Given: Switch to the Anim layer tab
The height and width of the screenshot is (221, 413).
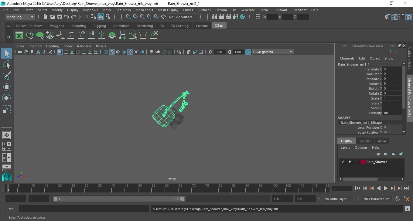Looking at the screenshot, I should pyautogui.click(x=382, y=141).
